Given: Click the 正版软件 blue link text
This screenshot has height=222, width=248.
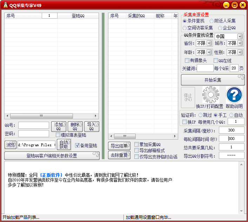Looking at the screenshot, I should pos(51,175).
